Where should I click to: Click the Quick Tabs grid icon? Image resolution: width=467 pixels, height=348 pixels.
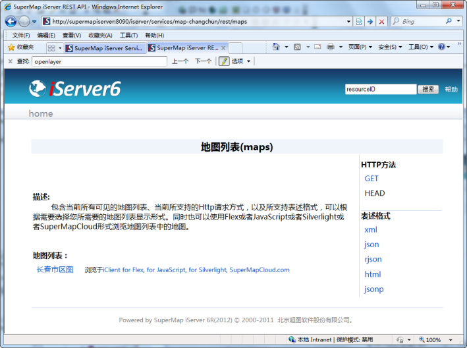point(51,48)
